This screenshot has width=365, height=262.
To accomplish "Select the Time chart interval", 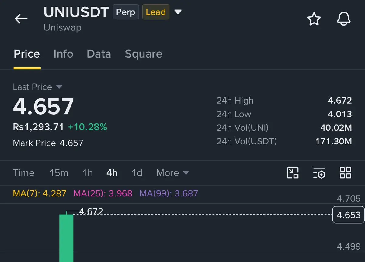I will click(23, 173).
